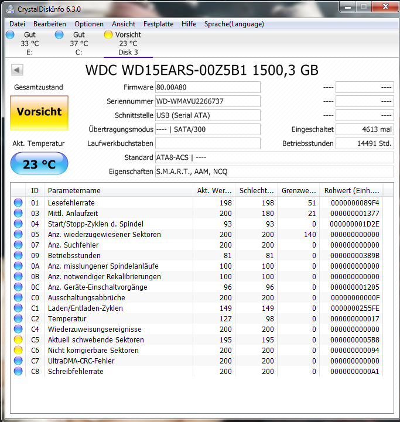
Task: Click the Eingeschaltet value 4613 mal
Action: click(365, 129)
